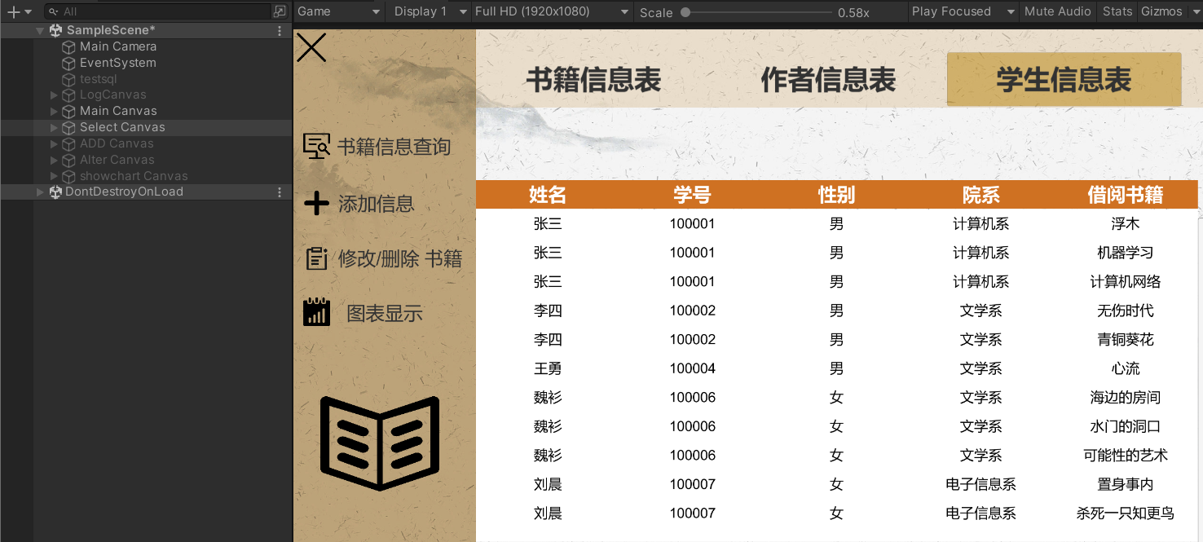Click the 院系 column header
Screen dimensions: 1203x542
click(x=980, y=195)
